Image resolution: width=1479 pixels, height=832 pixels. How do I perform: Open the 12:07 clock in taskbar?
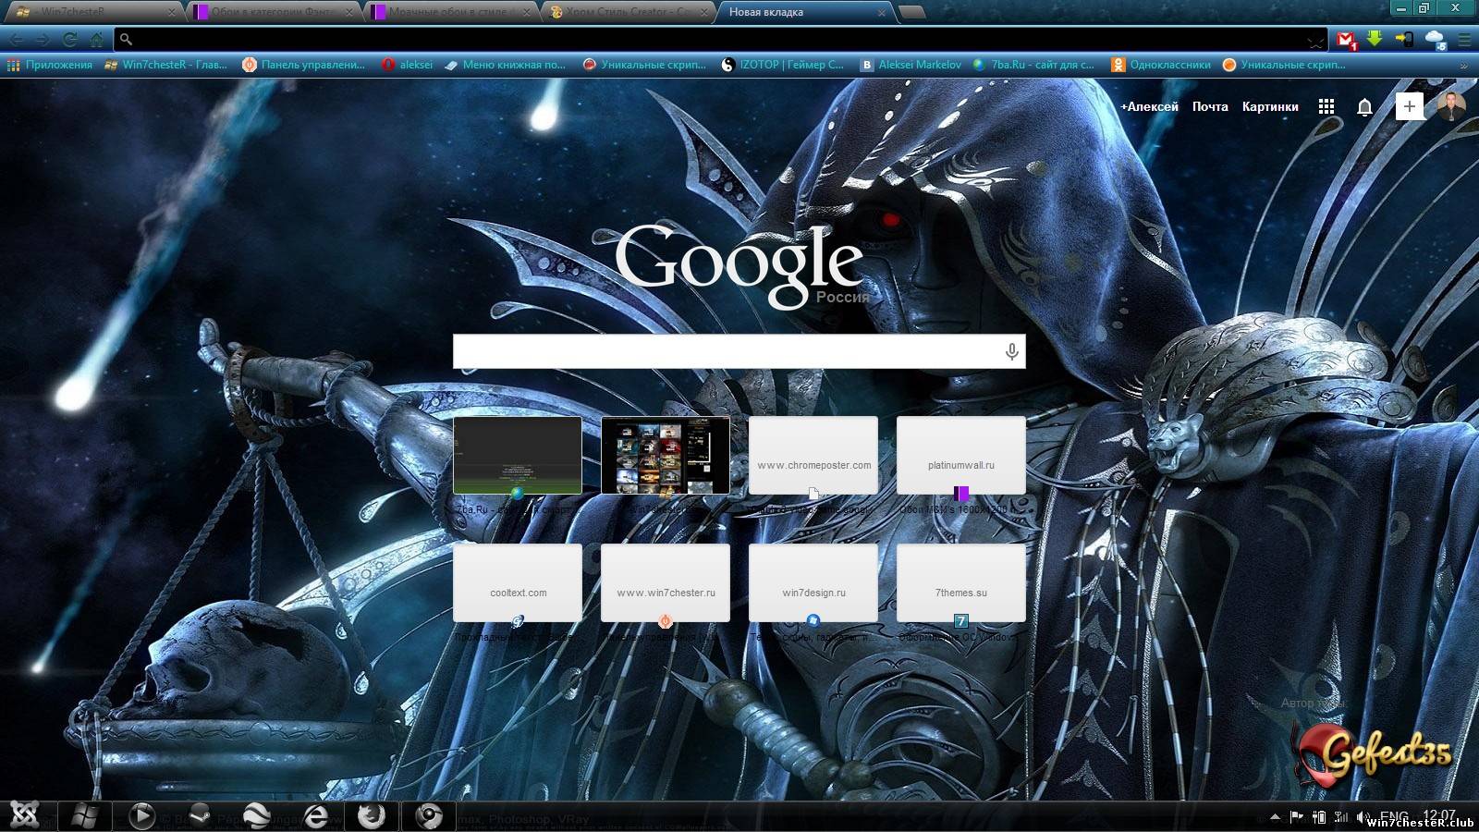(x=1440, y=815)
